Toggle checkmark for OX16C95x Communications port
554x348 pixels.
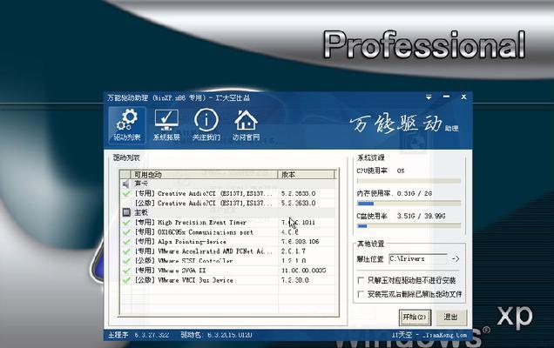coord(126,232)
